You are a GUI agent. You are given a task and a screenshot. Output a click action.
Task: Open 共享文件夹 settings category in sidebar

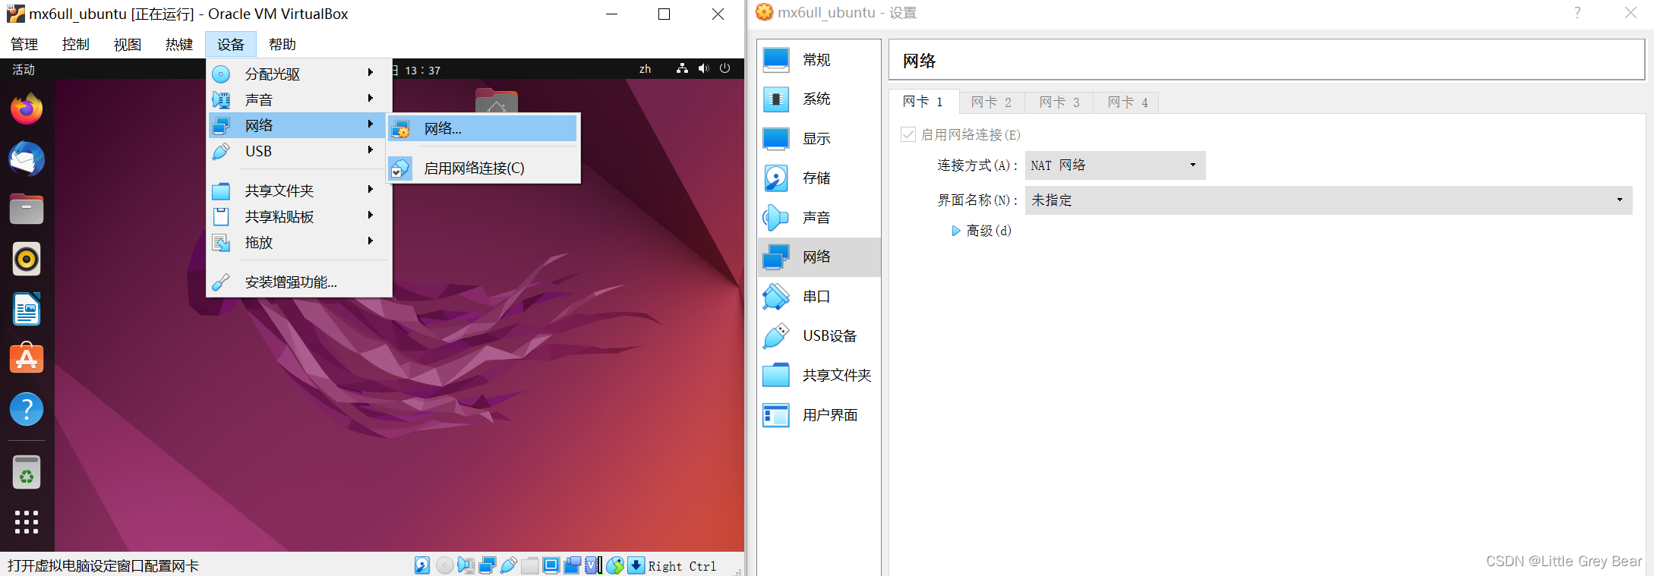[x=819, y=376]
